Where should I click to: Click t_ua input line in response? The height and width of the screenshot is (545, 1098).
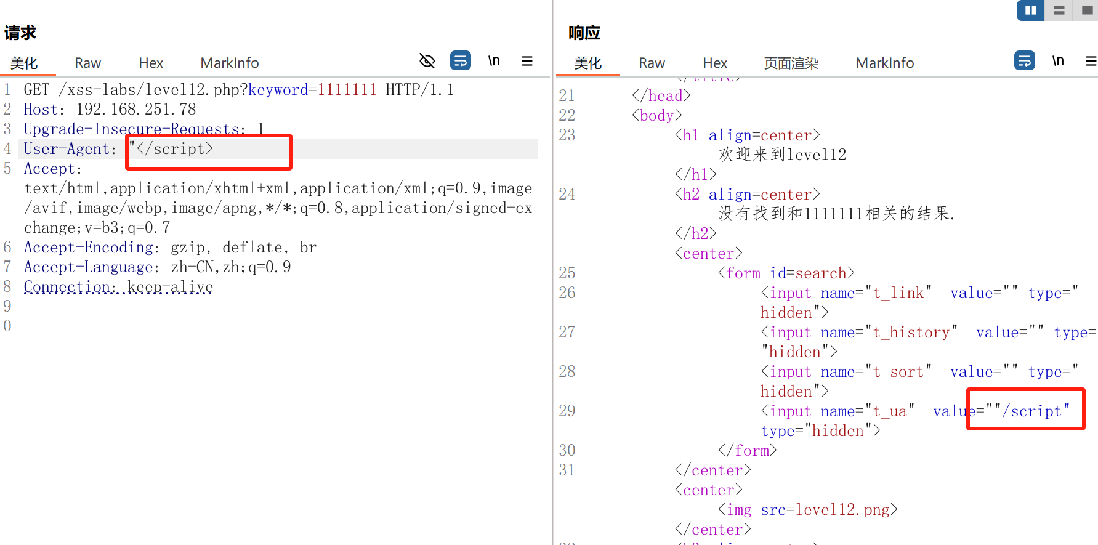915,421
